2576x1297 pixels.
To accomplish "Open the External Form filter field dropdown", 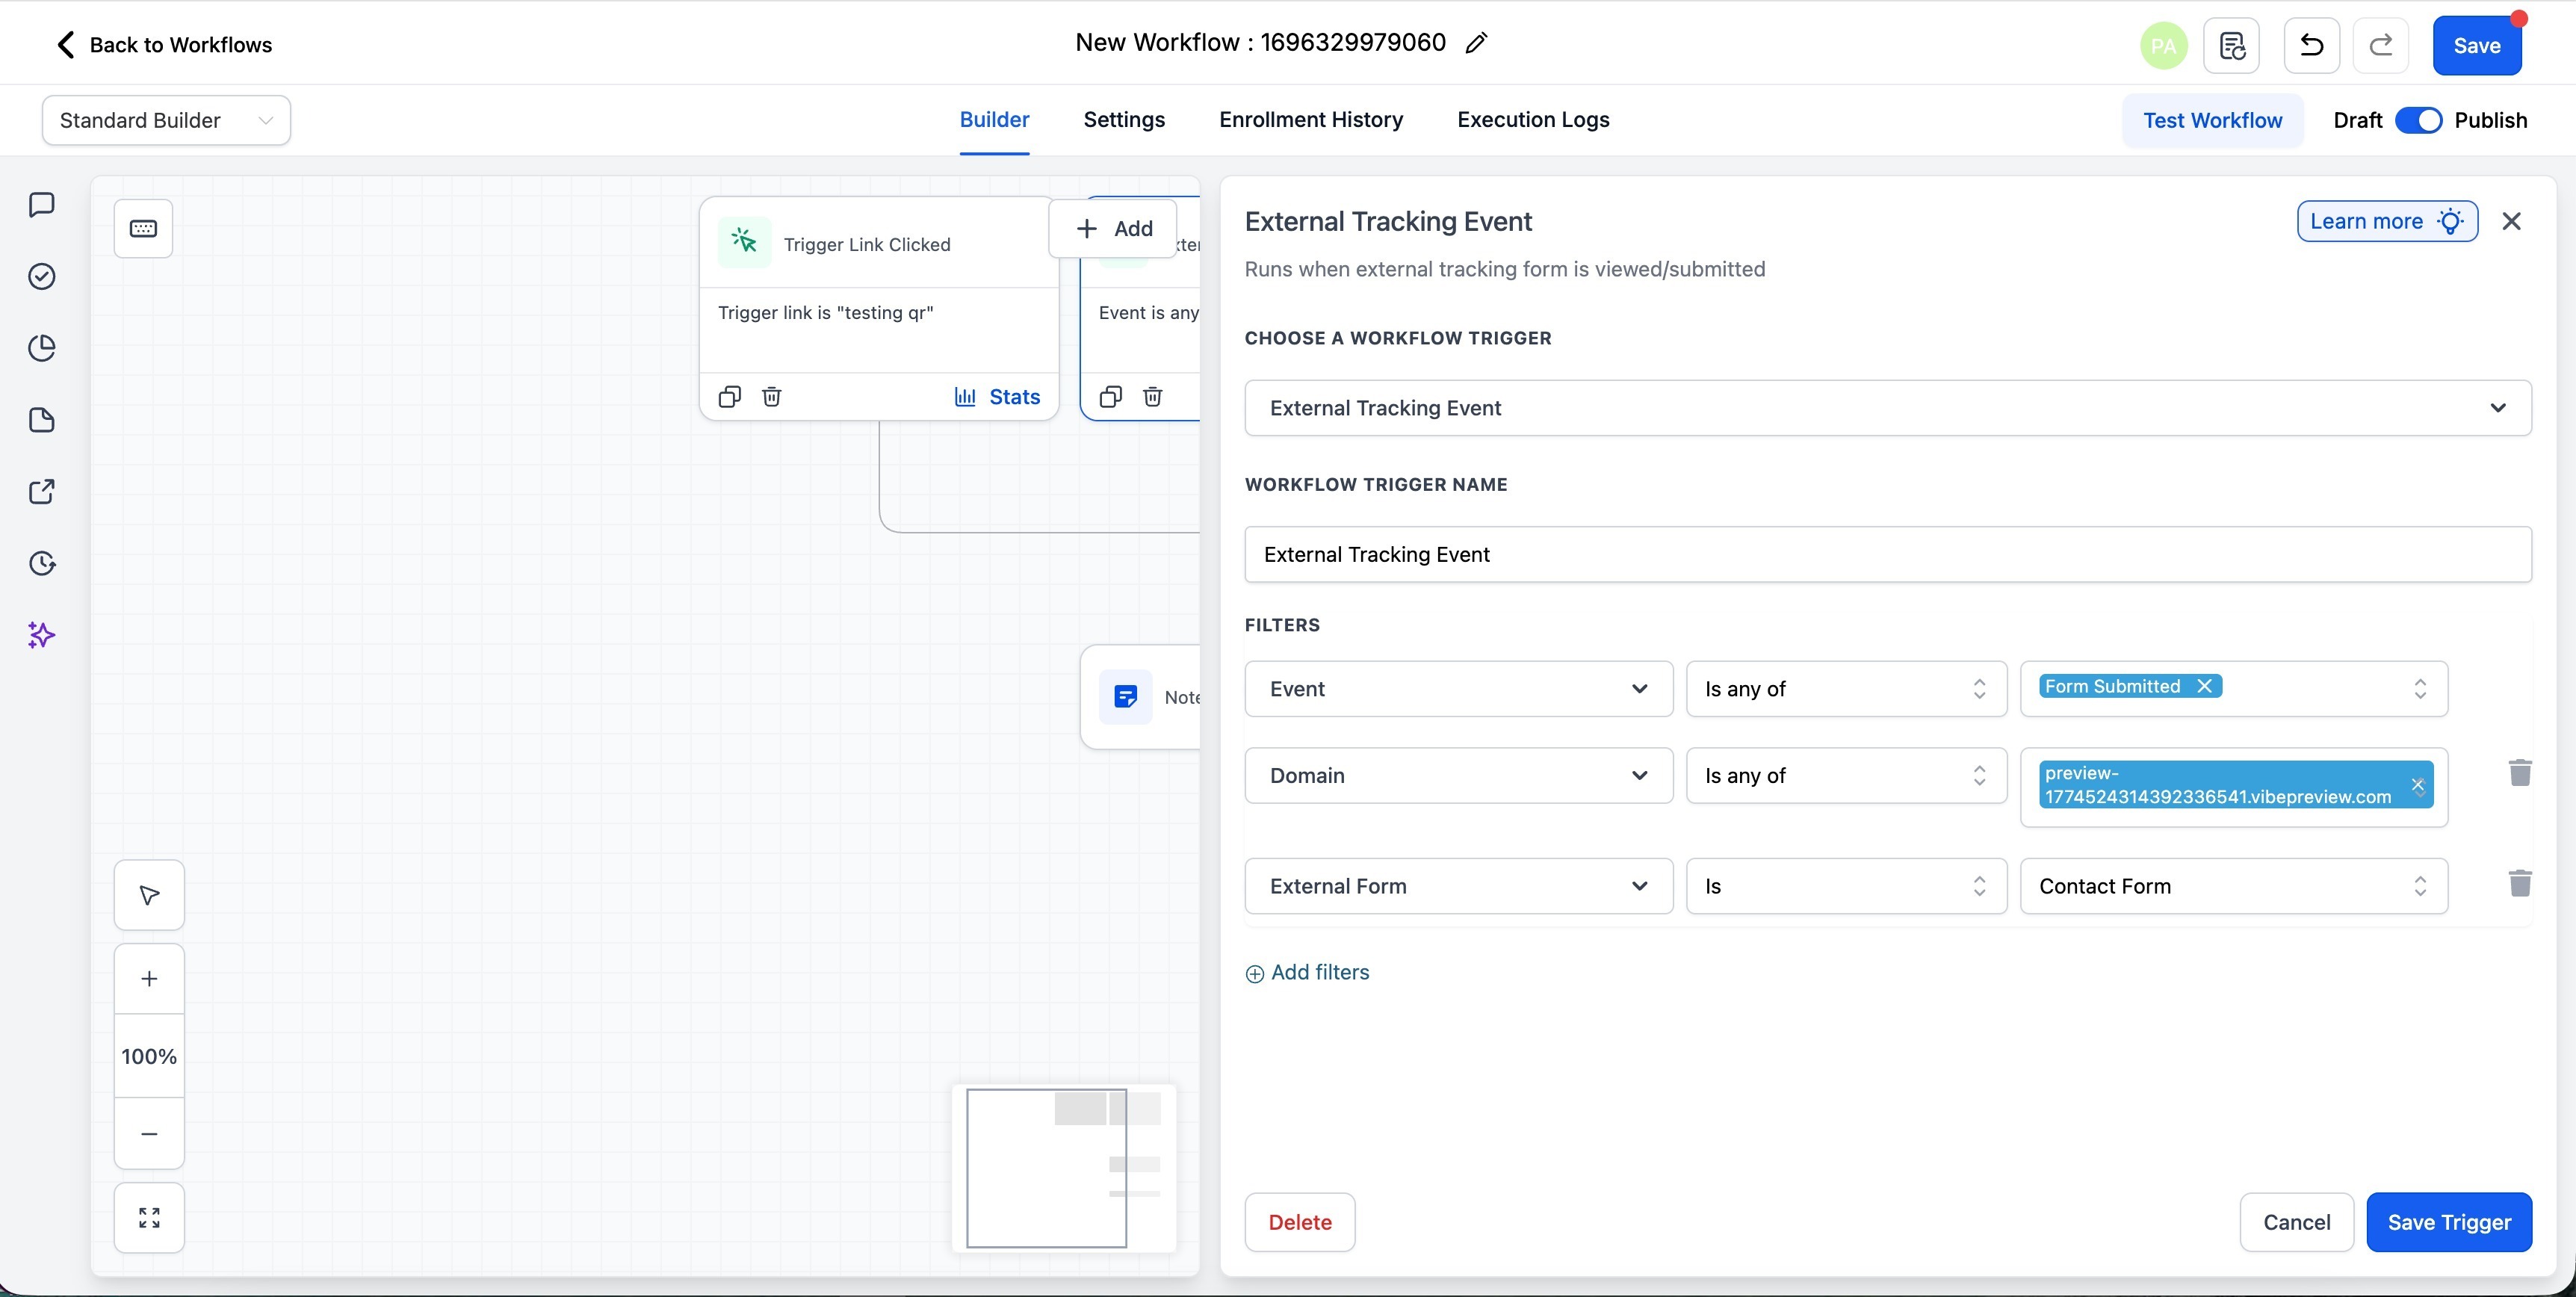I will pos(1458,886).
